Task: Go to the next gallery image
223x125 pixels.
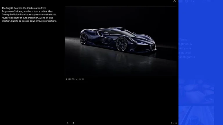Action: pos(73,123)
